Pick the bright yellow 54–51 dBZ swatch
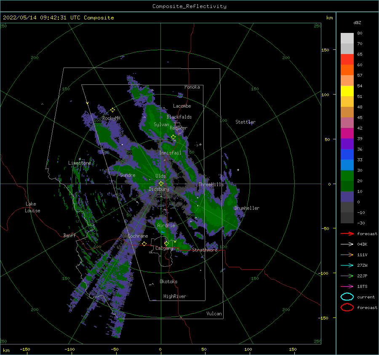Image resolution: width=379 pixels, height=355 pixels. coord(347,91)
